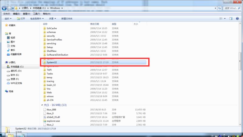
Task: Expand the 包含到库中 dropdown
Action: coord(37,19)
